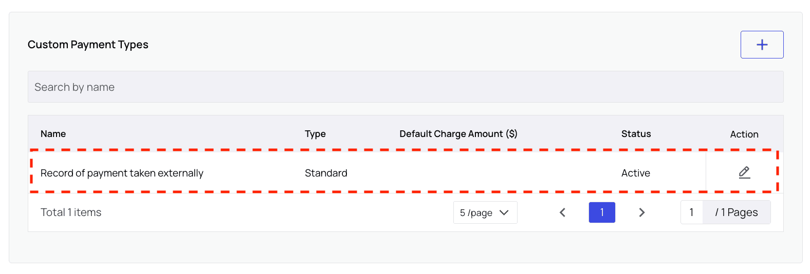The height and width of the screenshot is (274, 810).
Task: Click the Standard type cell
Action: click(x=326, y=173)
